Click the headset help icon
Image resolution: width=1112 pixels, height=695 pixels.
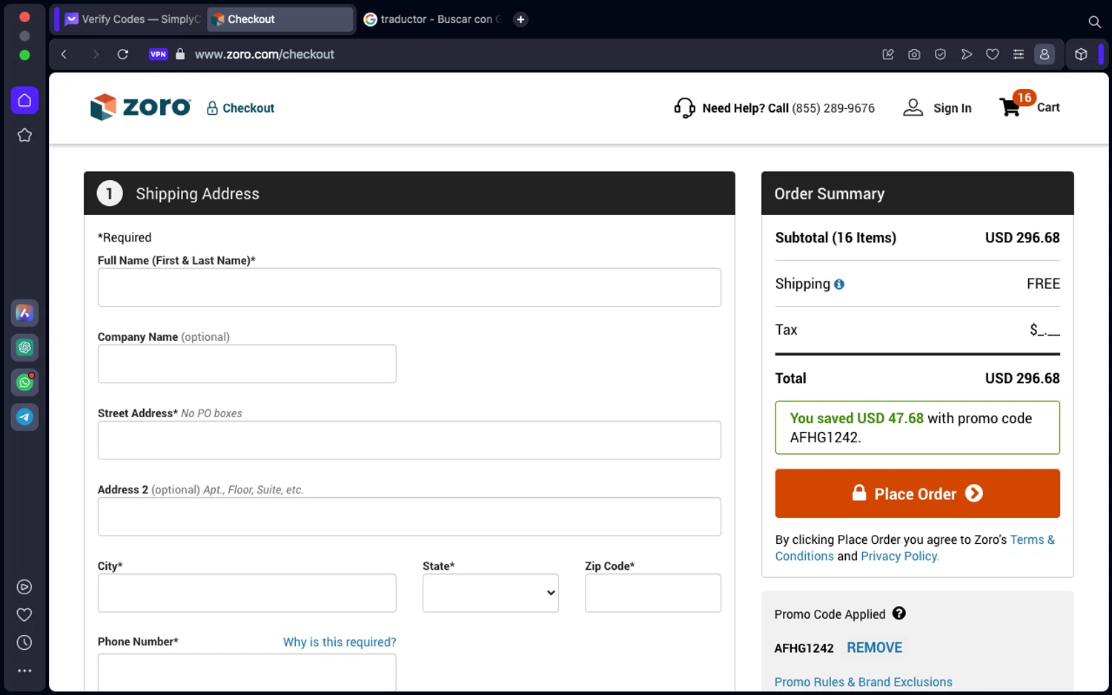(x=684, y=108)
